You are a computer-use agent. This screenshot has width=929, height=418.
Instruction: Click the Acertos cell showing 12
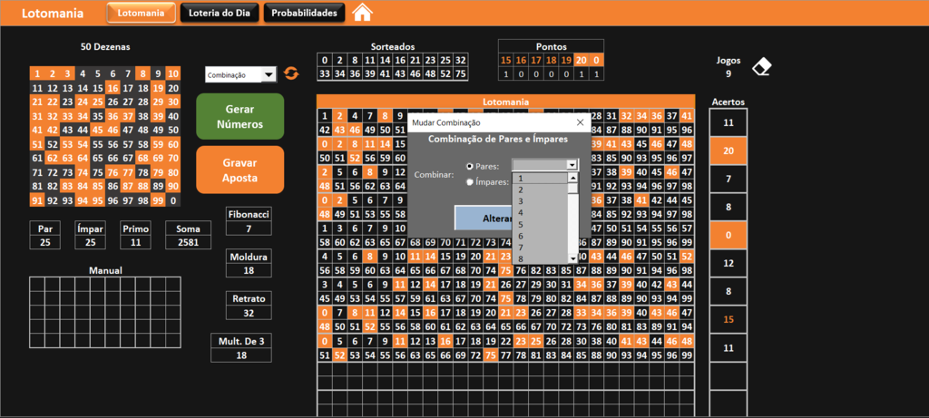click(729, 263)
